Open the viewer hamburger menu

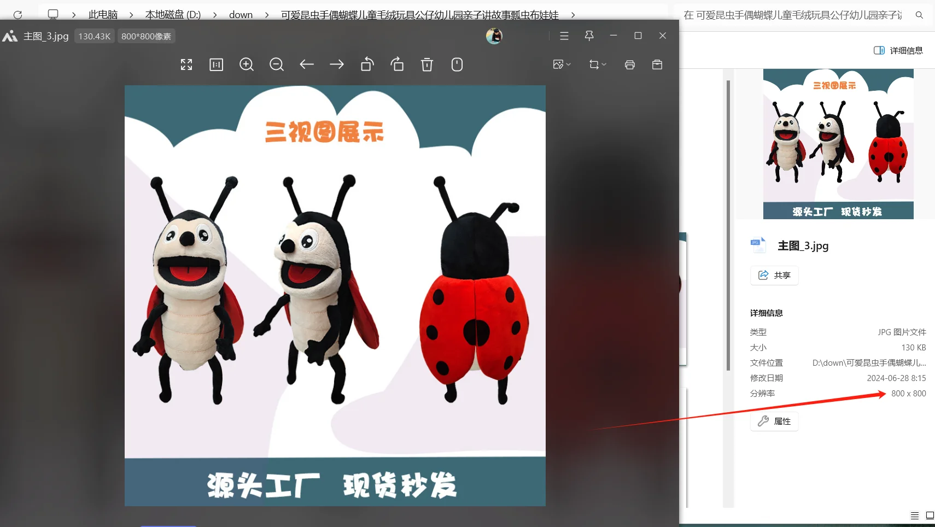click(564, 36)
